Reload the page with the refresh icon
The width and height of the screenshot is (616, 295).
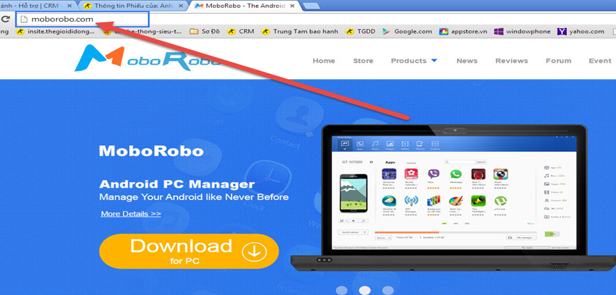point(5,19)
